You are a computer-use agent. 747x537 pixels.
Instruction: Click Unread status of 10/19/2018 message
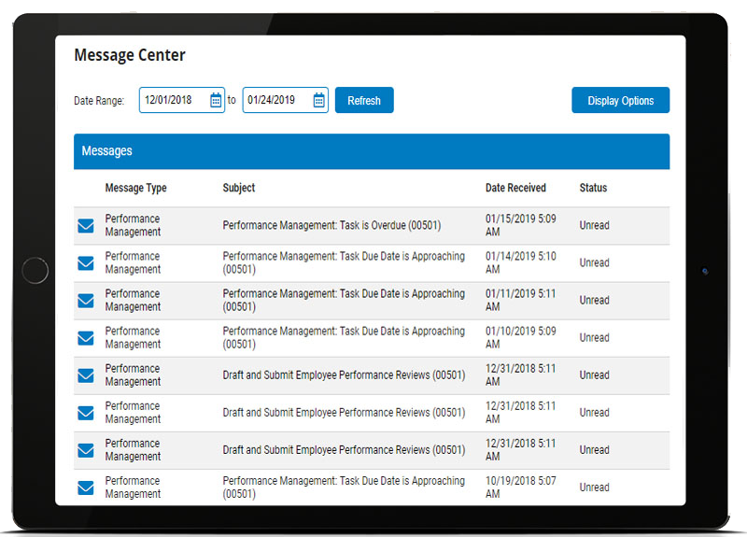[594, 488]
